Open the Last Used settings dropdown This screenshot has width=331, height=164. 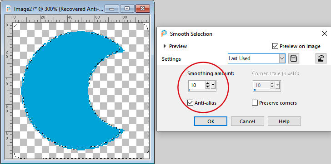tap(282, 58)
